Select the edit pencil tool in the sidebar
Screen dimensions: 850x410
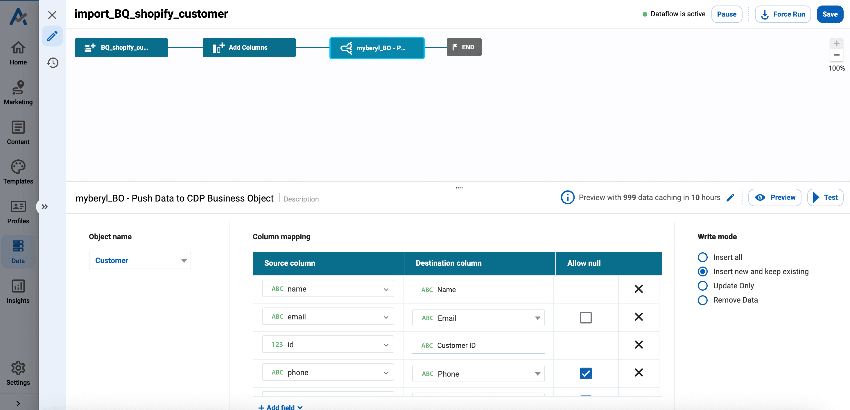tap(52, 36)
